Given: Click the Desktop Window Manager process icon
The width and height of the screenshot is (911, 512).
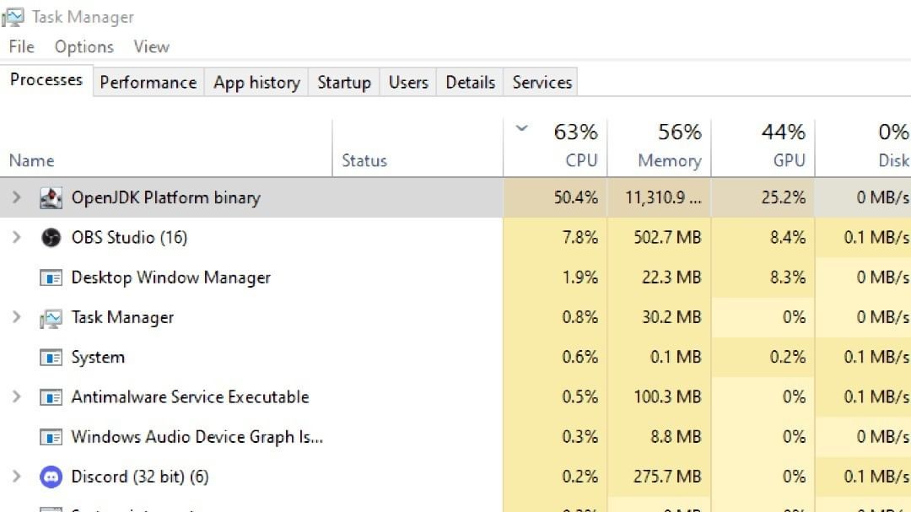Looking at the screenshot, I should pyautogui.click(x=51, y=278).
